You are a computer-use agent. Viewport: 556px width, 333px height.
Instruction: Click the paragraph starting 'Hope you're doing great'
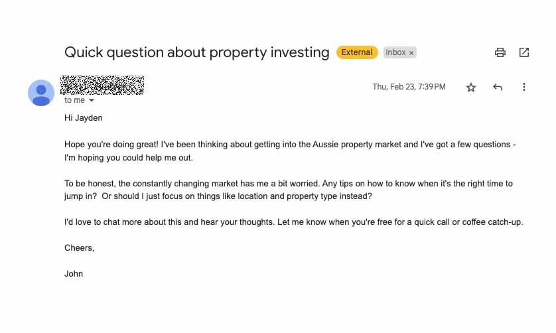[290, 151]
